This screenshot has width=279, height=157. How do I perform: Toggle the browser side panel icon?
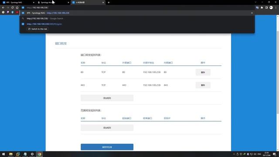click(266, 7)
